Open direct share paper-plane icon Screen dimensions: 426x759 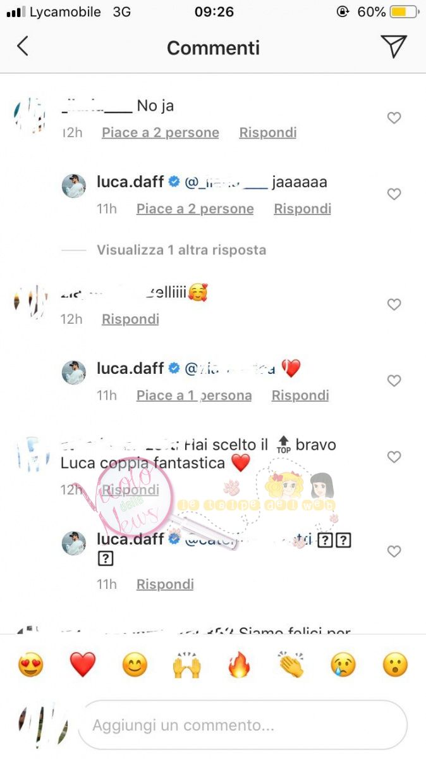[x=393, y=46]
